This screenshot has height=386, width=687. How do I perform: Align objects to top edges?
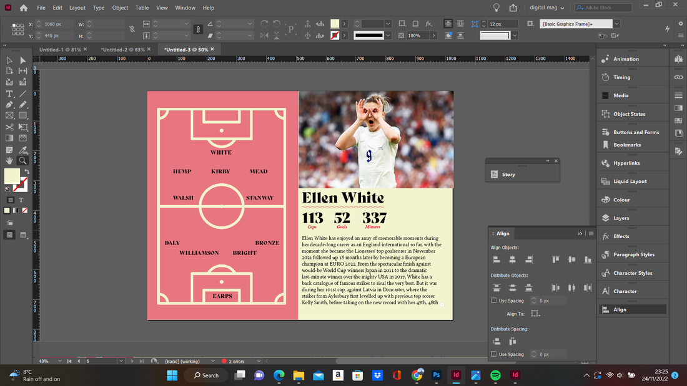[556, 259]
